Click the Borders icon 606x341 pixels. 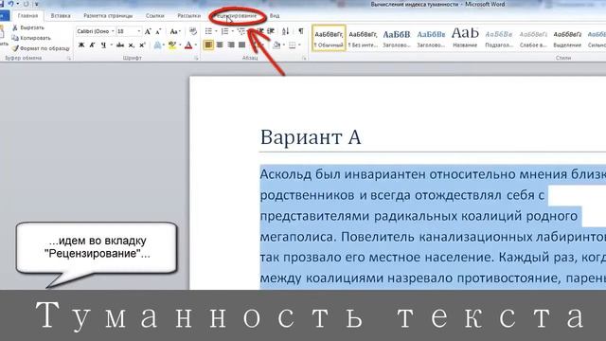293,45
